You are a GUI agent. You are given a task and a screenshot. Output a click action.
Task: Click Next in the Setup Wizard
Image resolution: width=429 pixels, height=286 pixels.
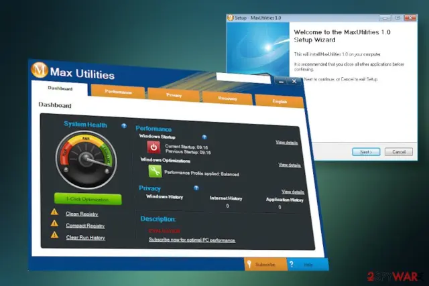pyautogui.click(x=366, y=152)
